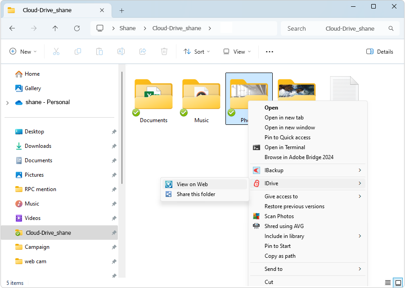Click the Delete trash toolbar icon
405x288 pixels.
[x=164, y=51]
